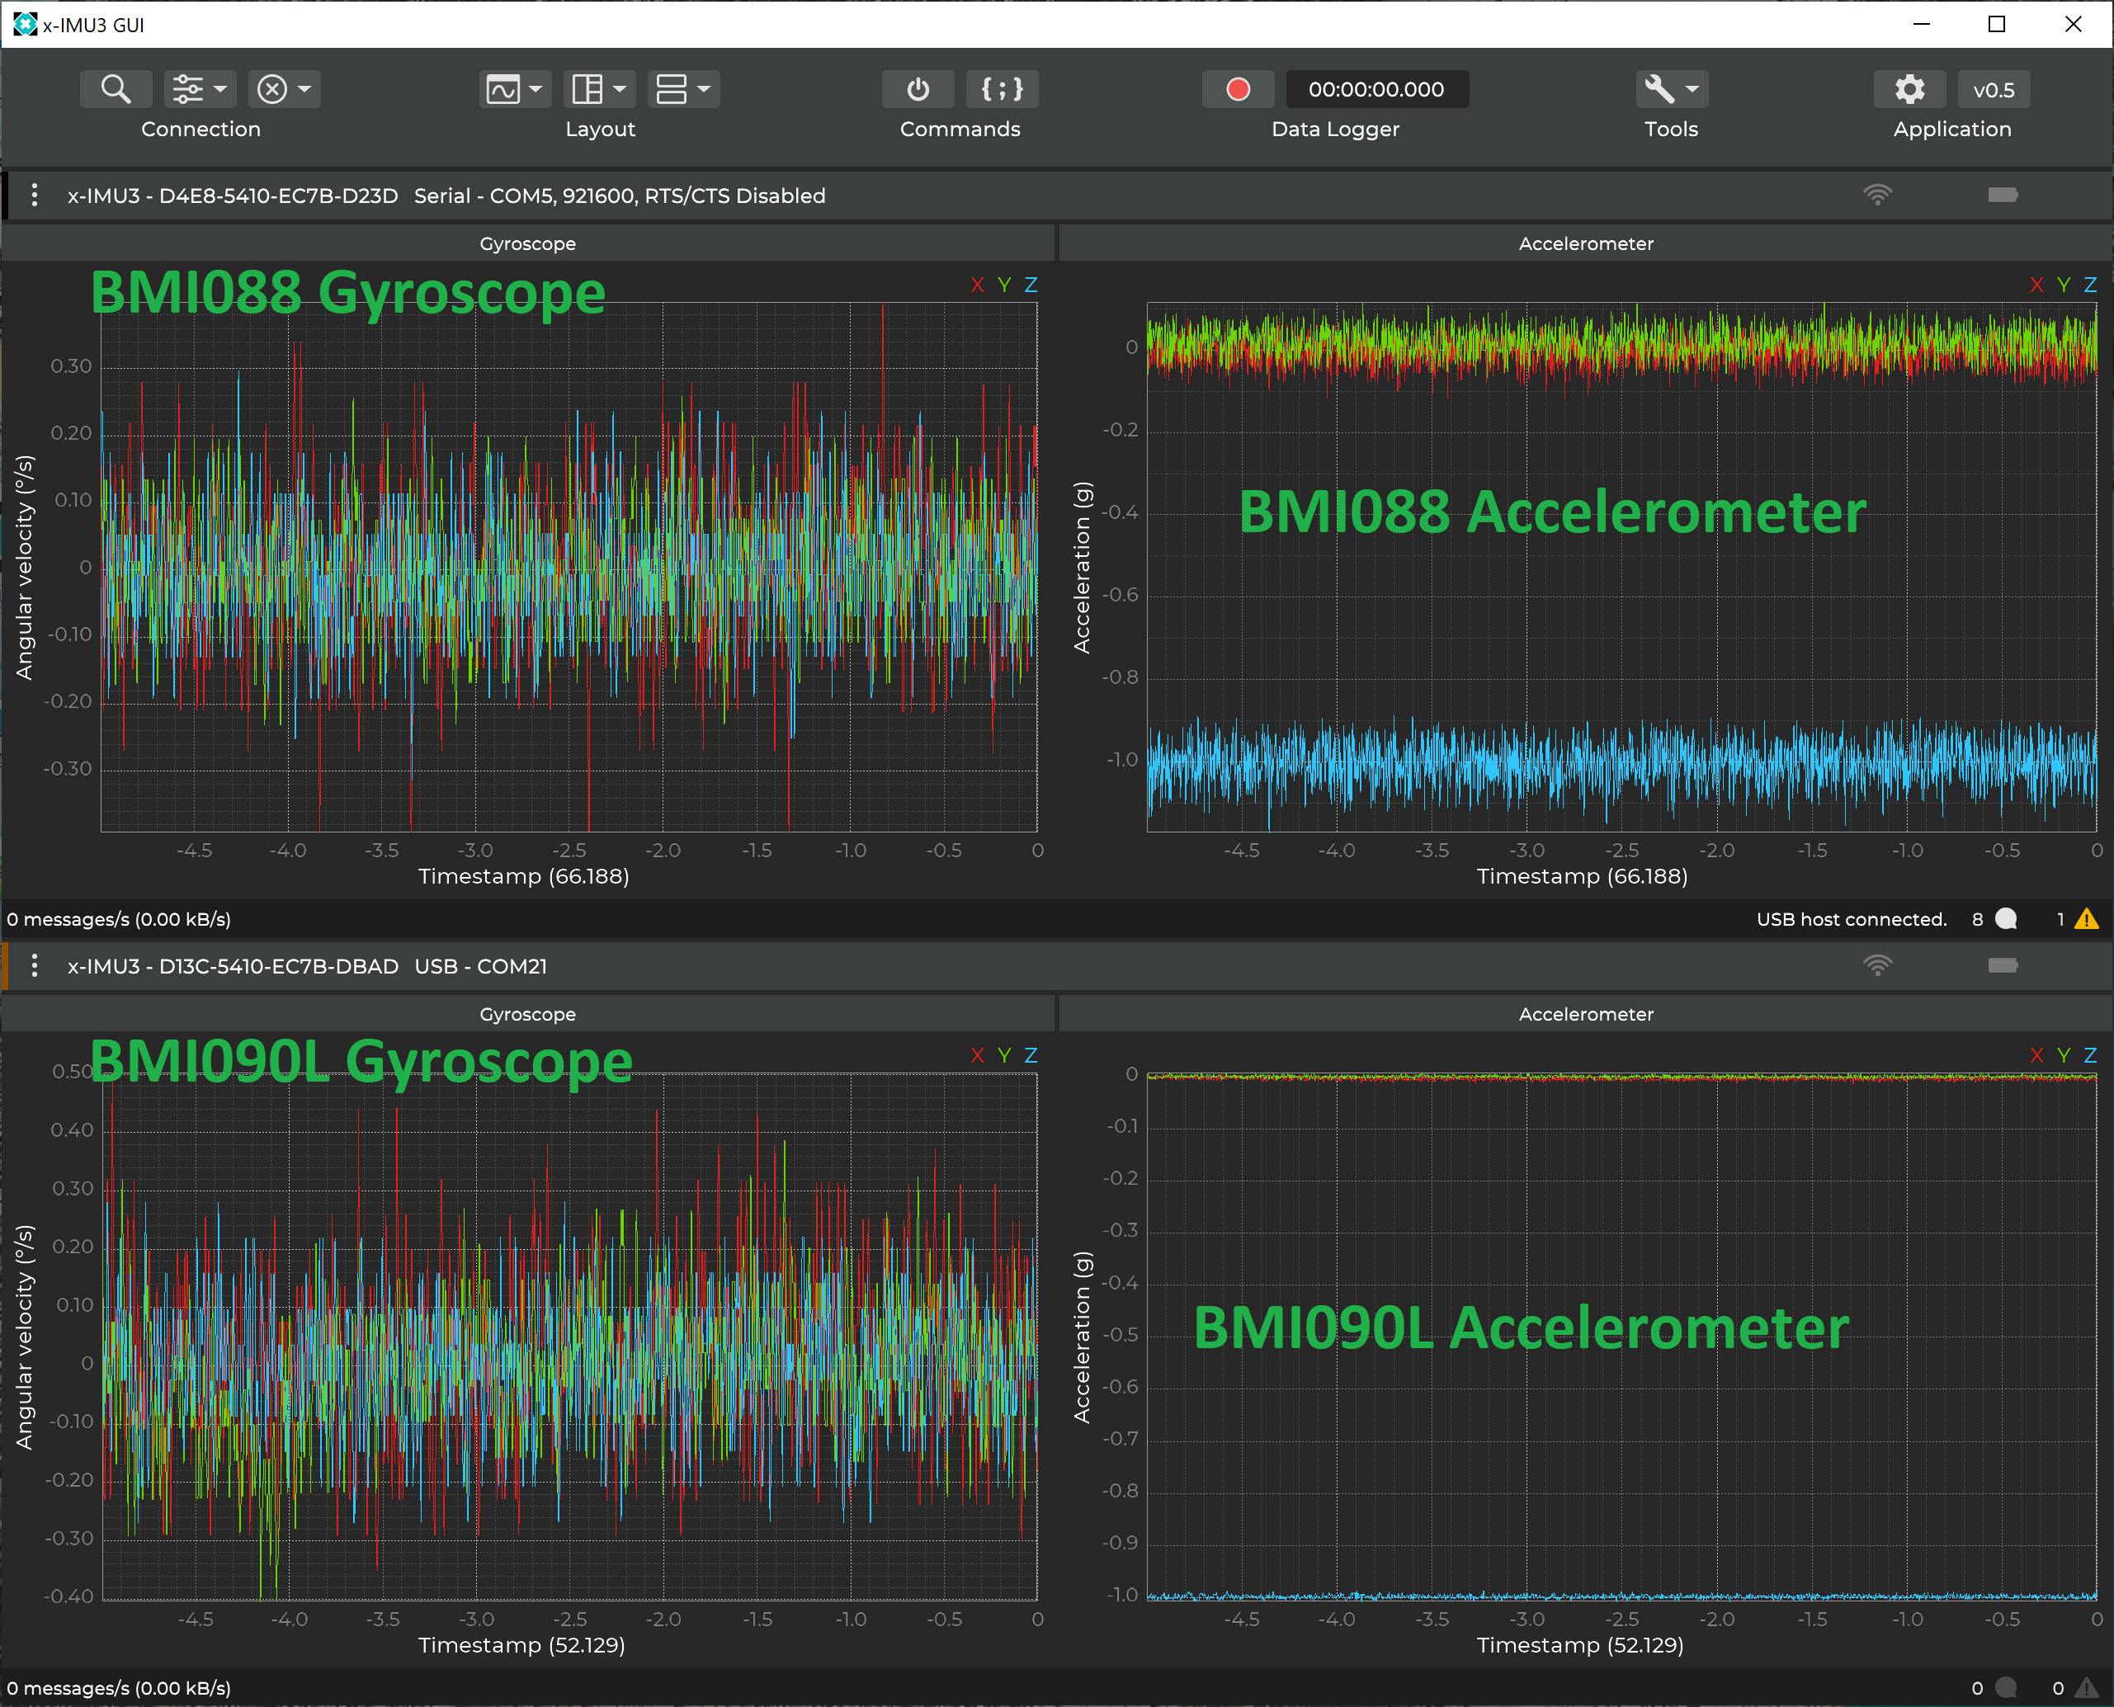Click the greyed warning triangle in COM21 status bar
This screenshot has width=2114, height=1707.
pos(2087,1688)
